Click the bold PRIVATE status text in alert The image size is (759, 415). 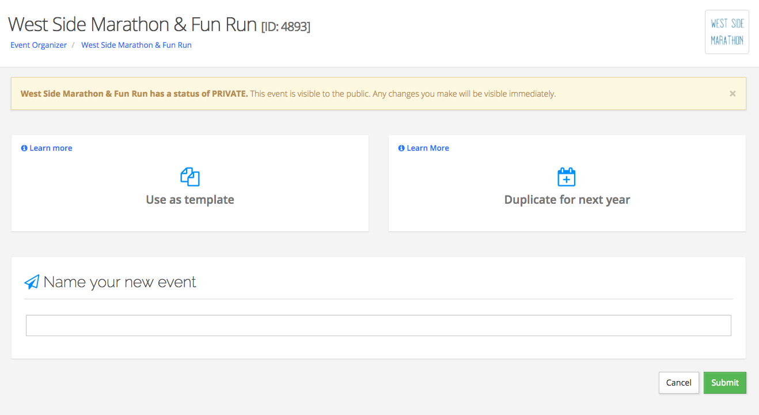pos(134,94)
